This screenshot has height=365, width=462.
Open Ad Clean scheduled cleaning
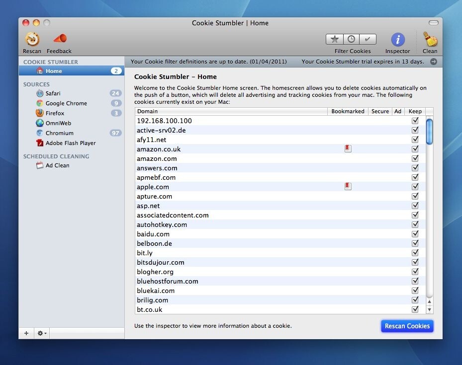[x=72, y=165]
